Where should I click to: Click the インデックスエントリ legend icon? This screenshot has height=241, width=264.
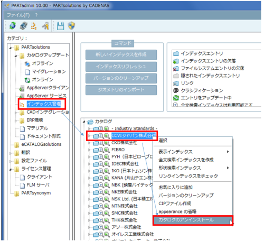[x=176, y=53]
